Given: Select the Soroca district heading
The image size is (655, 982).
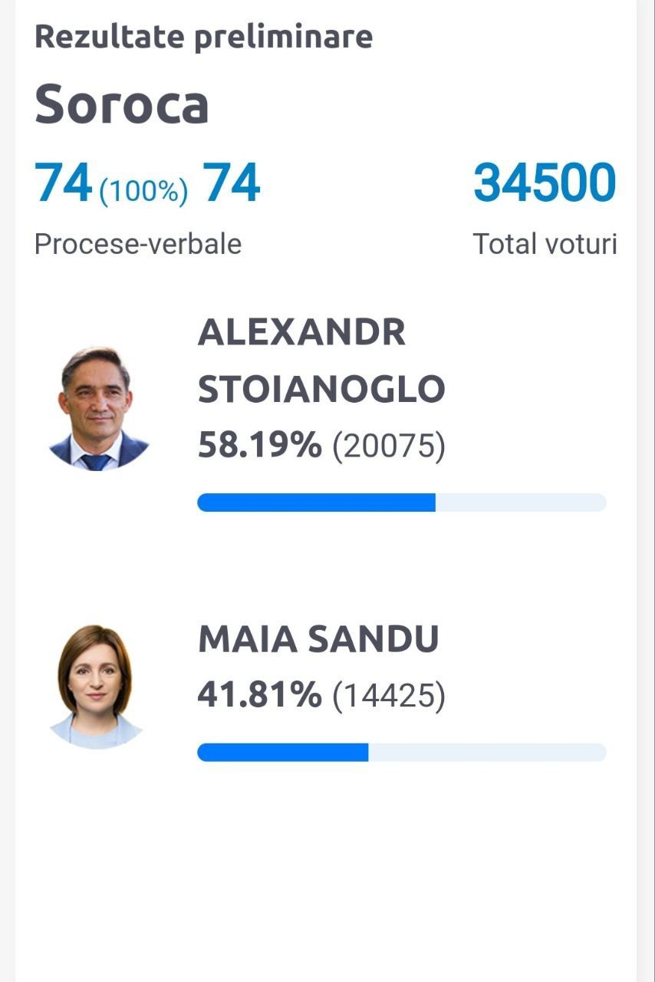Looking at the screenshot, I should tap(122, 104).
